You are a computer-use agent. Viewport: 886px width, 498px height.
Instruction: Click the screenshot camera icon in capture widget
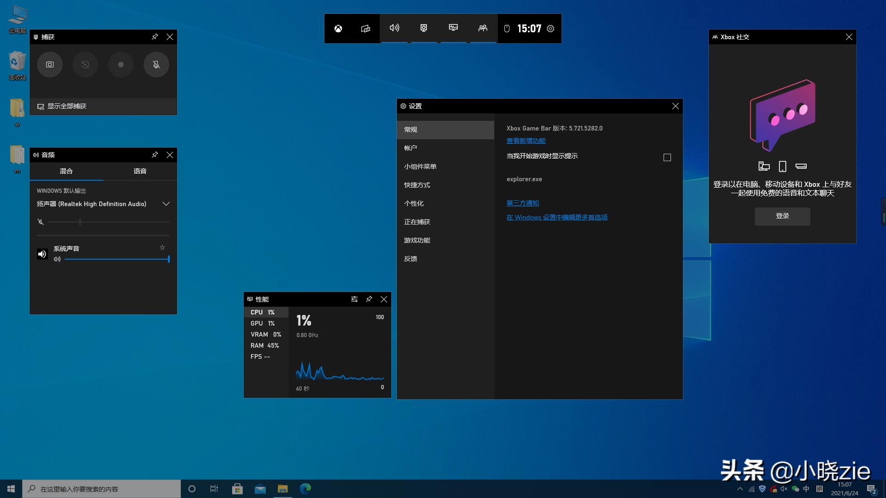(50, 65)
